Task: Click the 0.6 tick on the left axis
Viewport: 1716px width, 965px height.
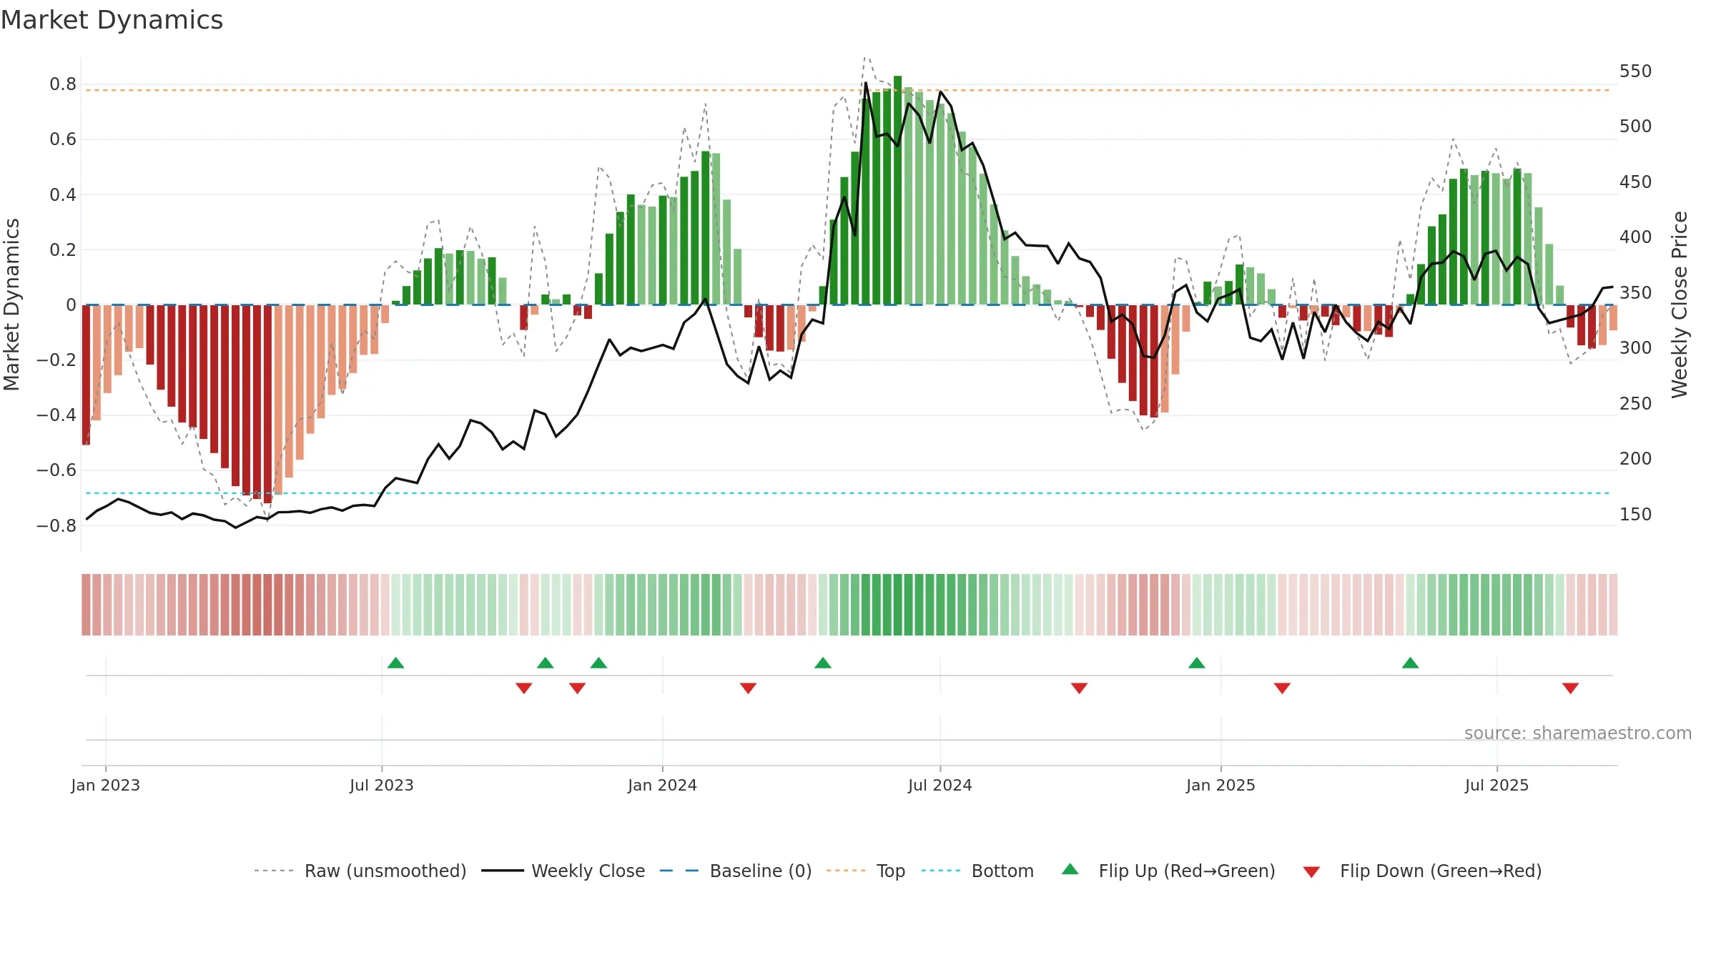Action: click(x=63, y=139)
